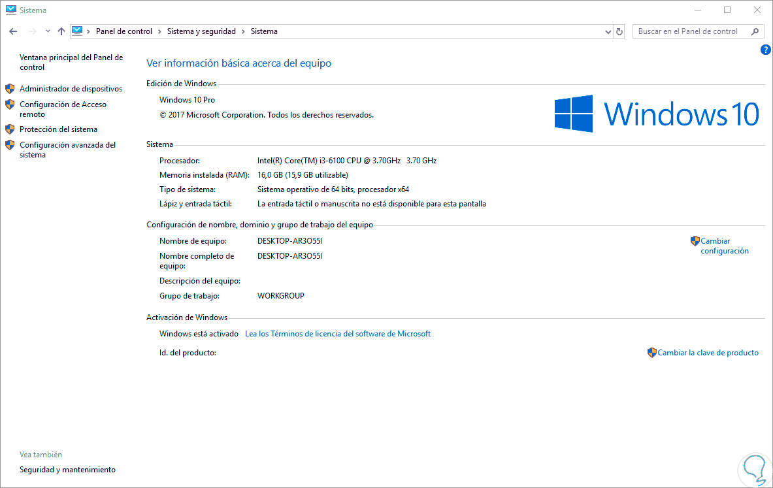This screenshot has height=488, width=773.
Task: Open Protección del sistema link
Action: (x=58, y=129)
